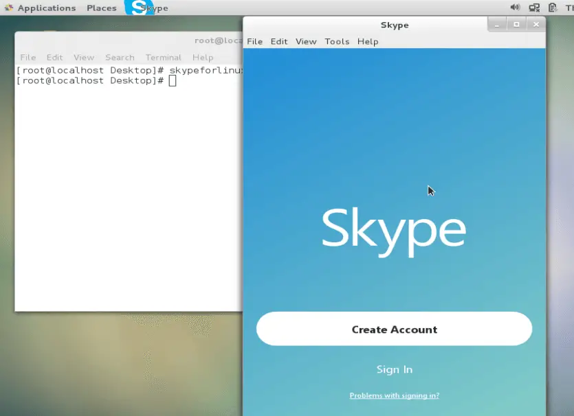Open the Terminal window's View menu
The image size is (574, 416).
tap(84, 58)
